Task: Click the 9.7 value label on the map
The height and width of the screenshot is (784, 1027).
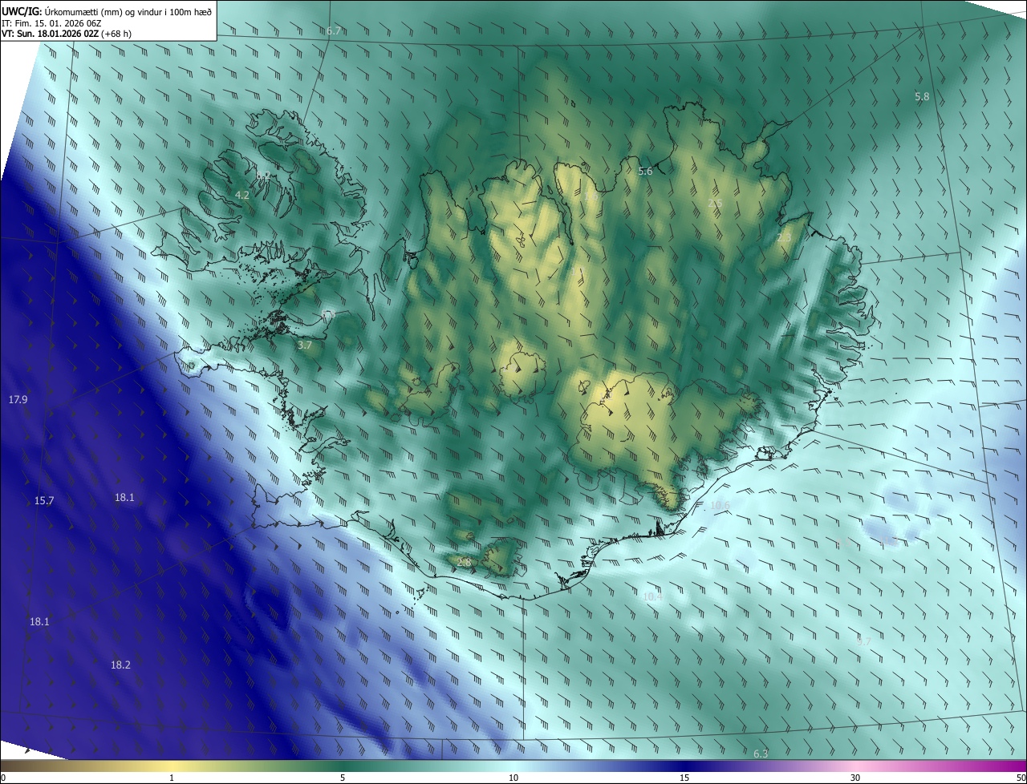Action: pos(863,641)
